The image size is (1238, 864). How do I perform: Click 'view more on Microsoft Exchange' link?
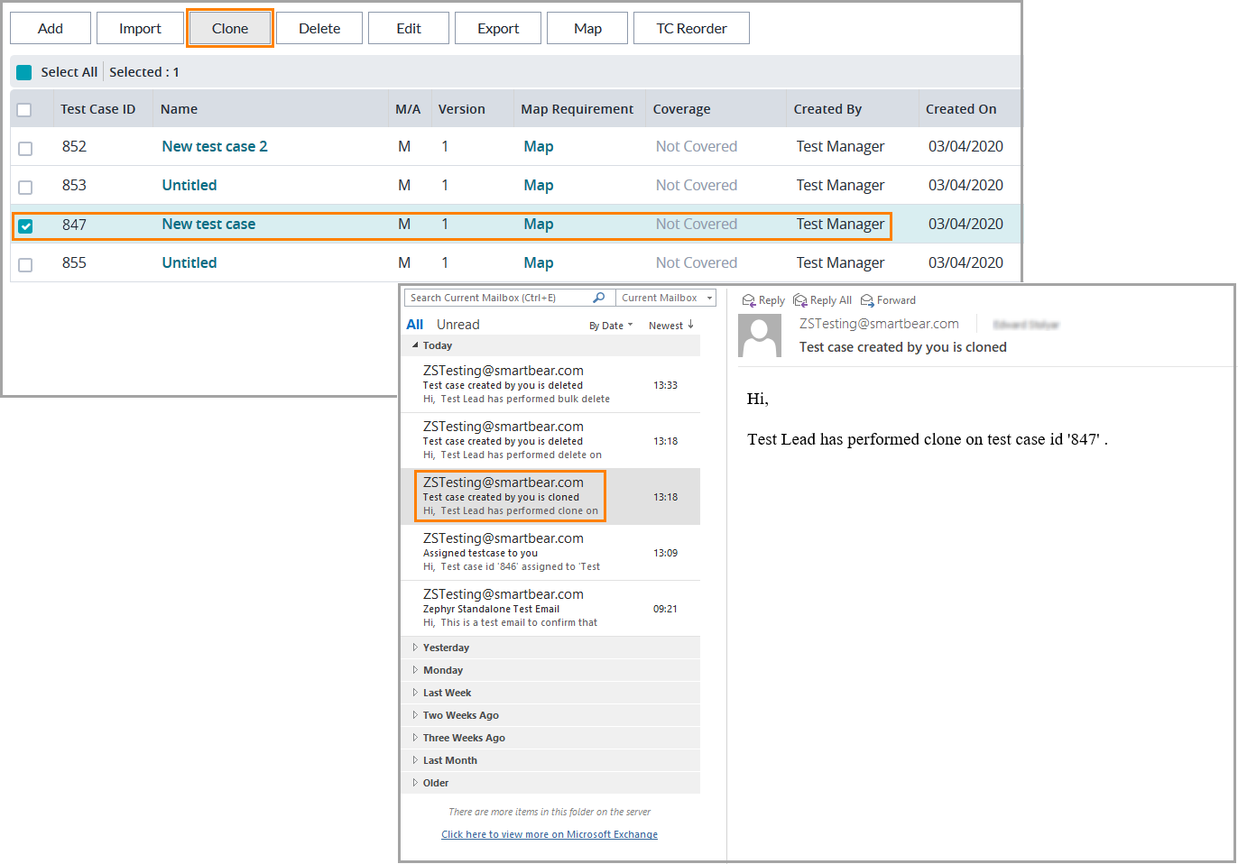550,834
